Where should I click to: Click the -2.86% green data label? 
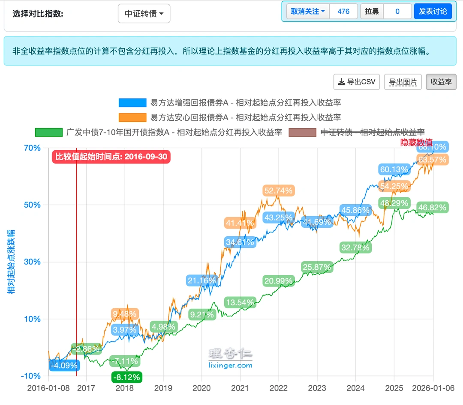(87, 348)
